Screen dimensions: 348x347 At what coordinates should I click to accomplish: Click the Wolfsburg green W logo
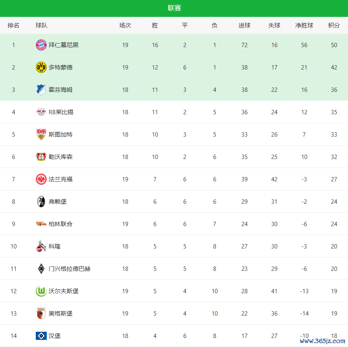tap(41, 291)
